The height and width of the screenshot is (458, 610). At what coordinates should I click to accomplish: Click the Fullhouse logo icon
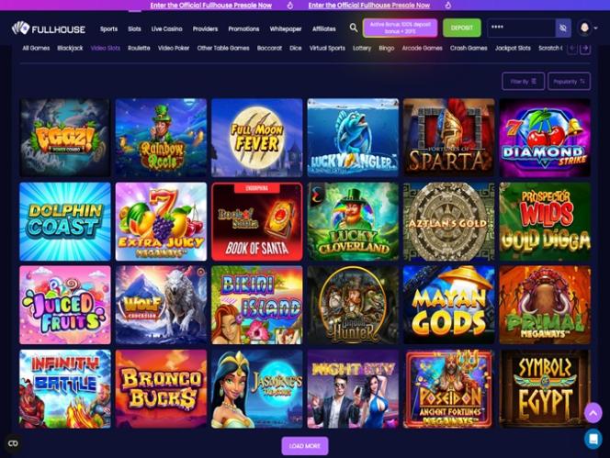(20, 28)
